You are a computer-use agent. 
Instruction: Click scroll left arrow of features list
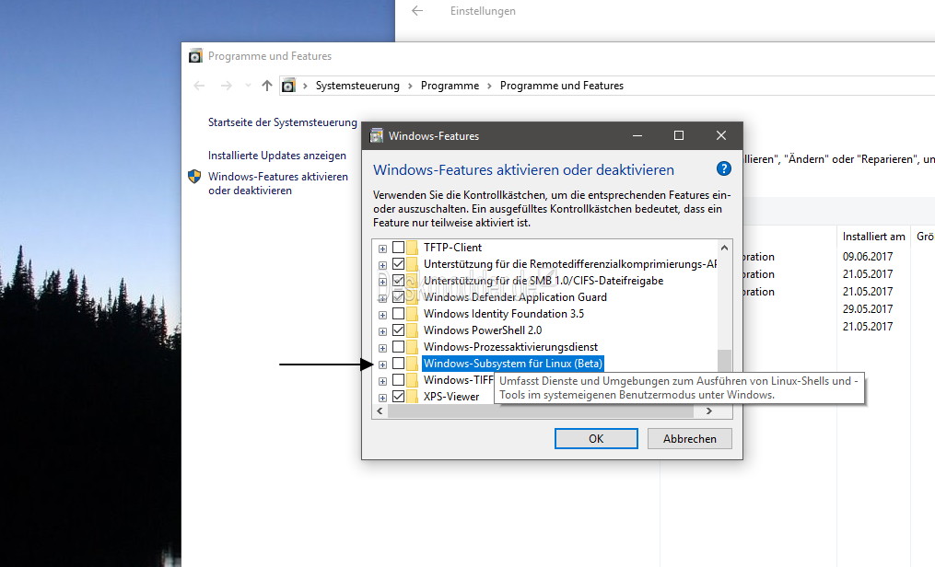pyautogui.click(x=380, y=411)
